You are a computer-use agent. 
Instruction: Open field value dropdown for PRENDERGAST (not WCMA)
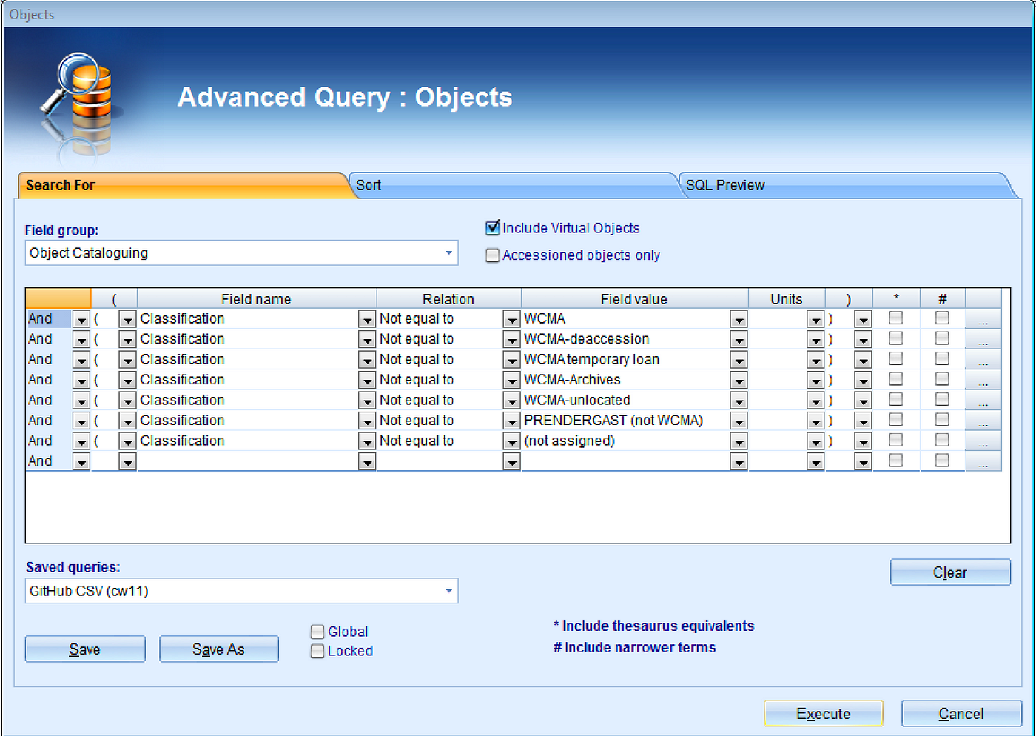point(739,421)
